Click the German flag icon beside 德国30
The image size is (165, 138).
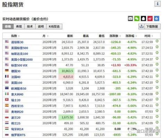tap(7, 70)
